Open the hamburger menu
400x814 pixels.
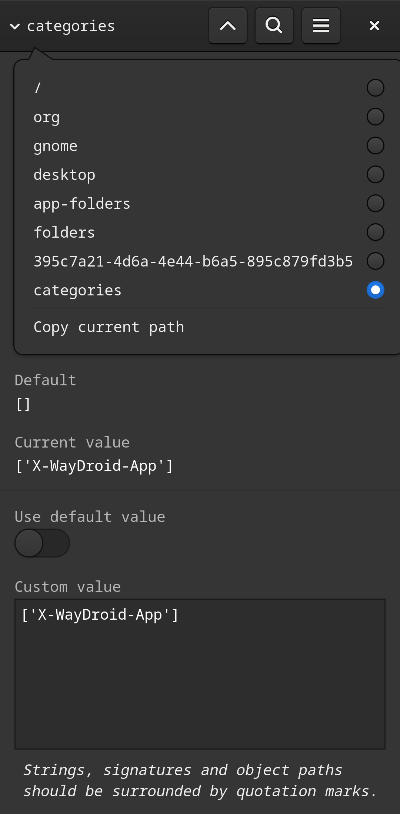pos(321,26)
